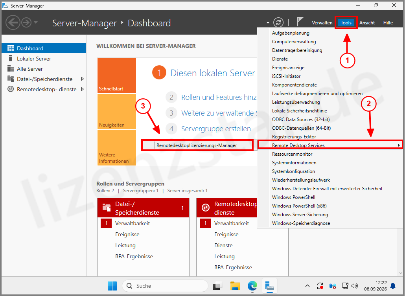Select Dashboard icon in sidebar
The image size is (405, 296).
[x=11, y=48]
